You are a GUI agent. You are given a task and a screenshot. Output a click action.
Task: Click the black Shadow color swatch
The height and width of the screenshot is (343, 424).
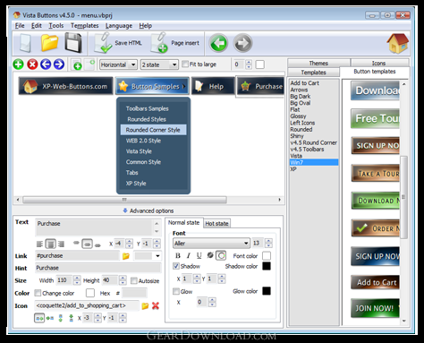point(267,266)
